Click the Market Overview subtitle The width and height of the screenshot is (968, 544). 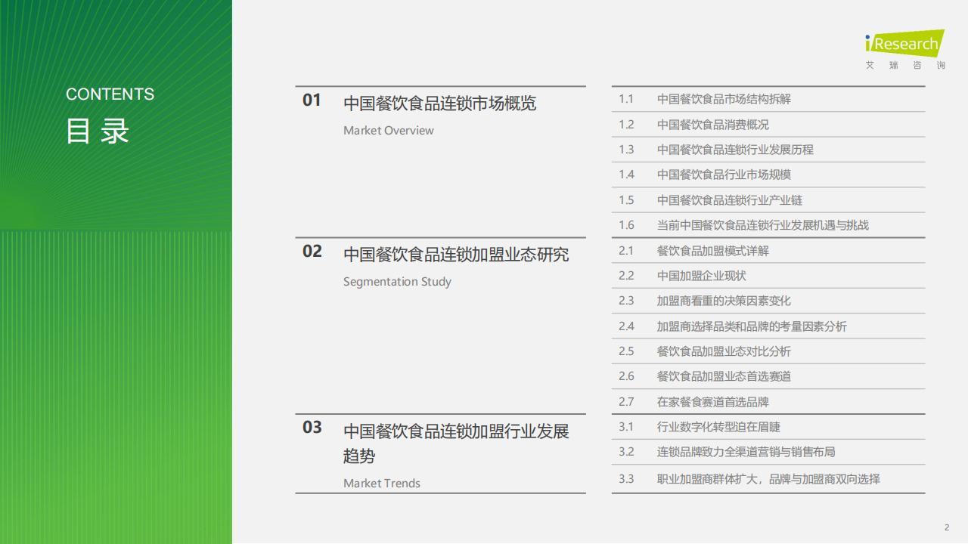[x=388, y=131]
